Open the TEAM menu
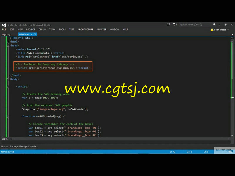 (52, 30)
